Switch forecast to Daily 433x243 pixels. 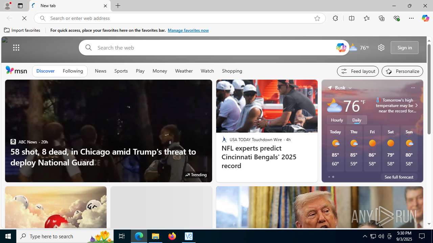click(x=357, y=120)
